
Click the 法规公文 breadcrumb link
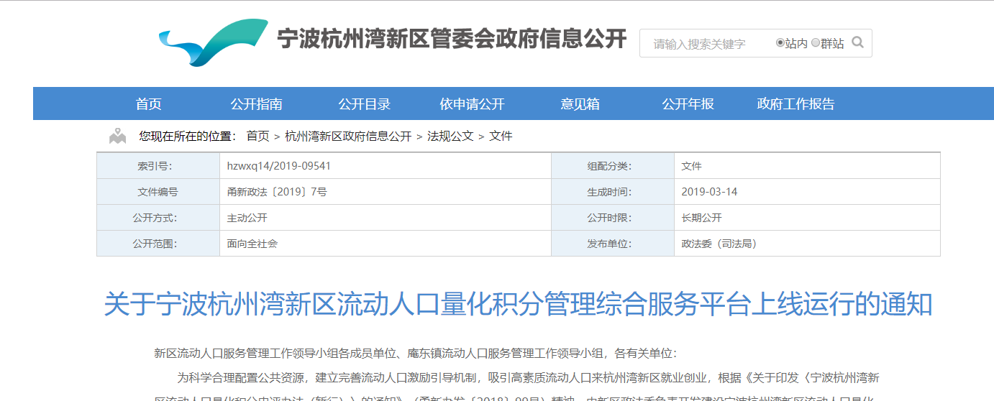click(450, 136)
